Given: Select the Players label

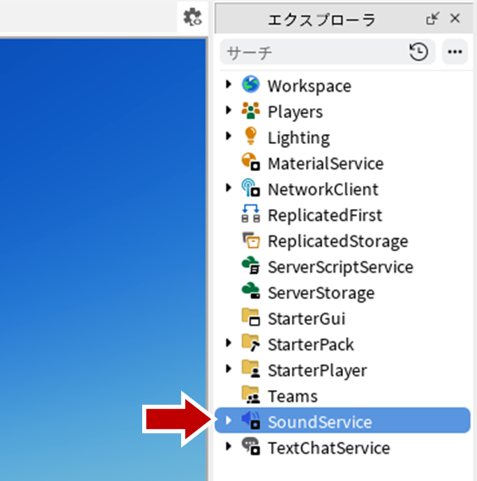Looking at the screenshot, I should tap(295, 112).
